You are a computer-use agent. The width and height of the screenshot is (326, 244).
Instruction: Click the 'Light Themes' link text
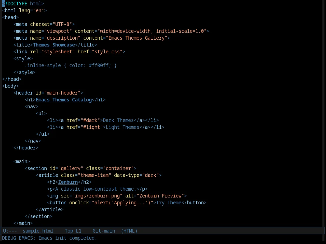(123, 127)
